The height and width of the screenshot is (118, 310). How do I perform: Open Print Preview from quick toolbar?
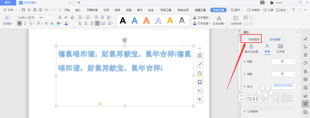(x=41, y=10)
